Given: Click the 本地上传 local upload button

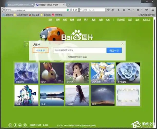Looking at the screenshot, I should pyautogui.click(x=40, y=51).
